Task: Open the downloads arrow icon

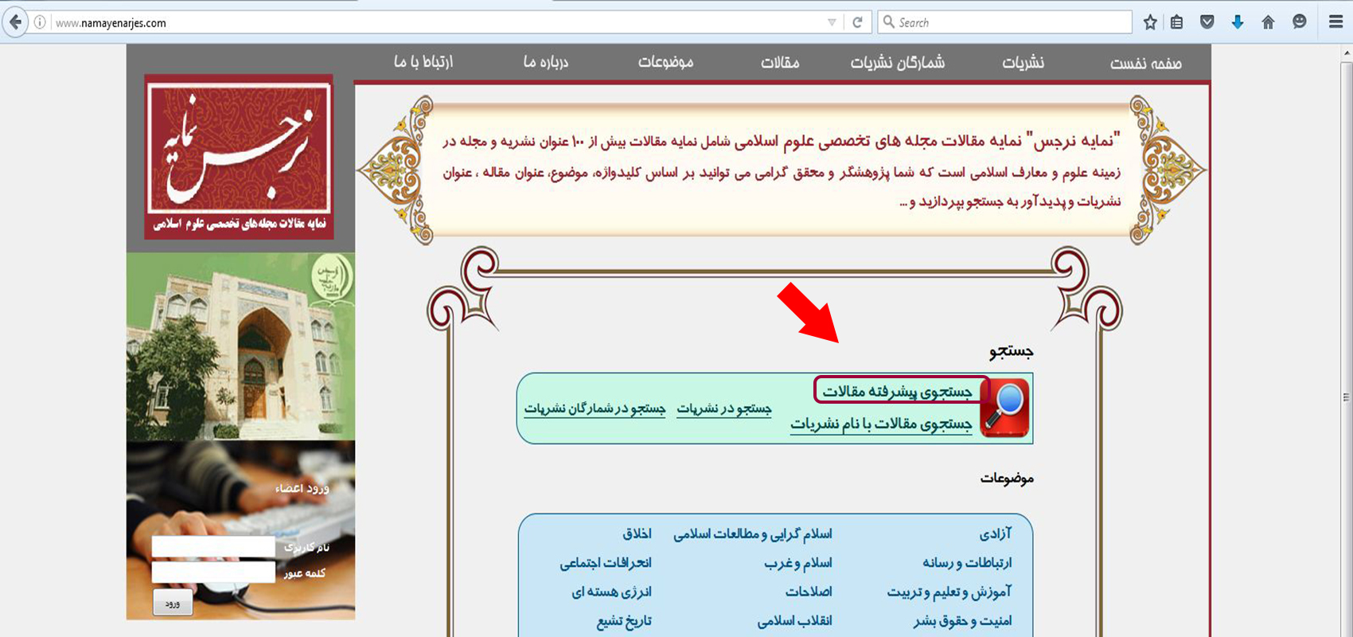Action: click(1238, 22)
